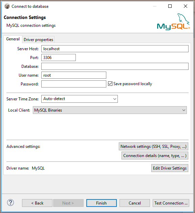Click the DBeaver app icon in title bar

pyautogui.click(x=7, y=6)
